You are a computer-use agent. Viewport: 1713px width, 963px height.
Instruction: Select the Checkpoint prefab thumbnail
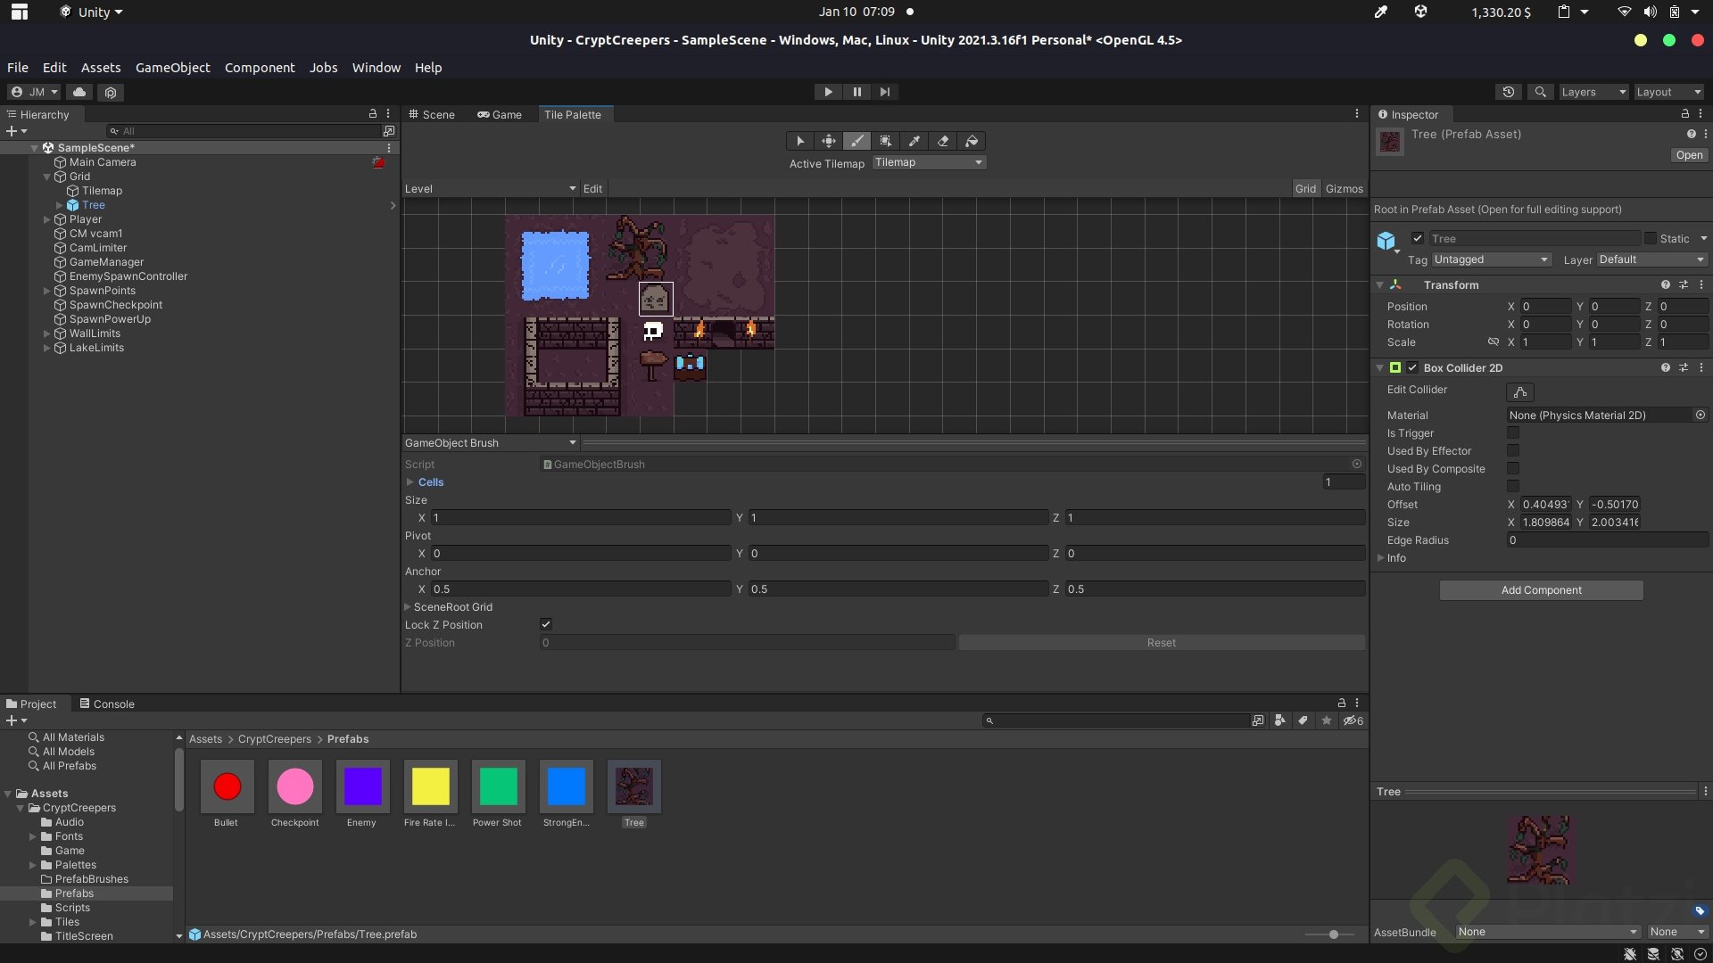(294, 787)
